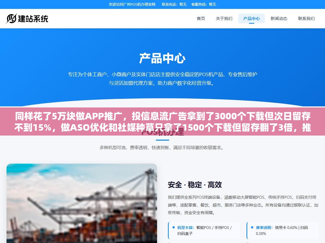Click the 建站系统 site logo

(x=27, y=18)
